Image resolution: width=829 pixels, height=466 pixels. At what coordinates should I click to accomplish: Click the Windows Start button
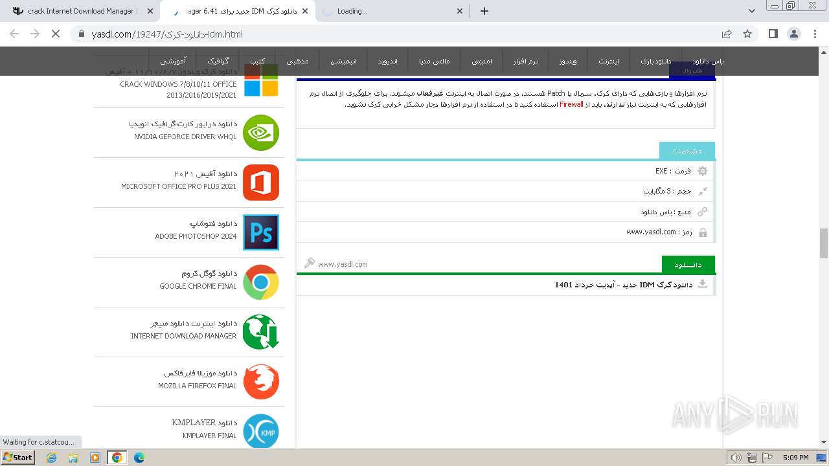pos(18,458)
